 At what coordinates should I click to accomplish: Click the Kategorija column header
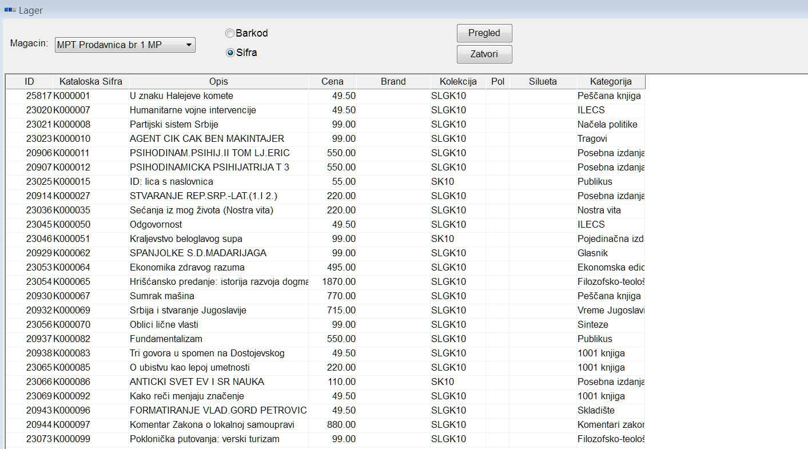click(x=610, y=82)
